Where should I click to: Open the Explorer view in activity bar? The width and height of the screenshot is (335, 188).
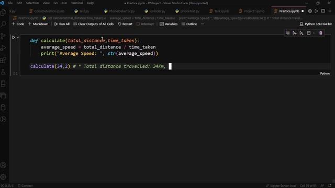pyautogui.click(x=3, y=13)
